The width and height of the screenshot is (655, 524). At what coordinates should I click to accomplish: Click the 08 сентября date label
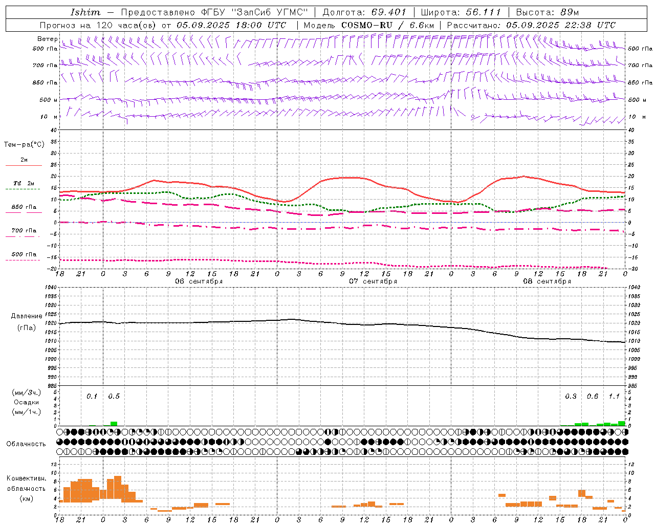(547, 281)
